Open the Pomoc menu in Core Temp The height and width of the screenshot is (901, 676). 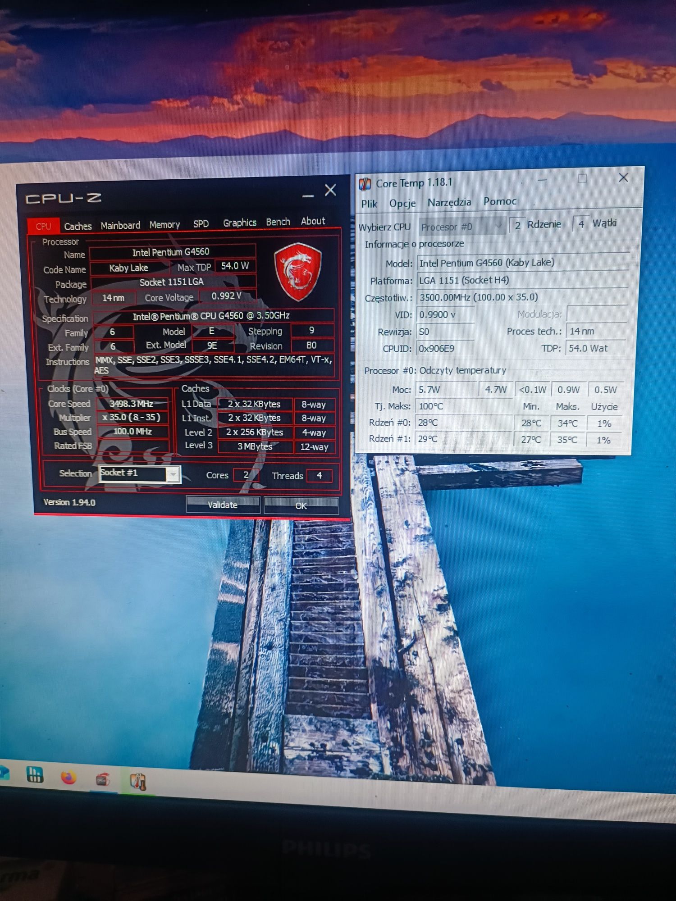click(x=500, y=201)
